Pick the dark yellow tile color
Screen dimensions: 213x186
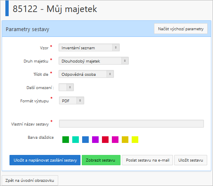(125, 140)
